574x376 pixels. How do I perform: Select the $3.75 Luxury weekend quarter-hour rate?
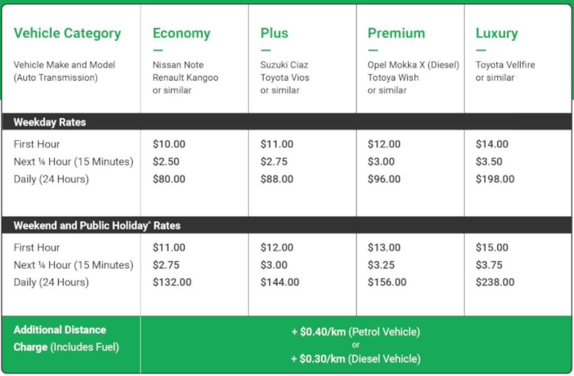[x=489, y=265]
